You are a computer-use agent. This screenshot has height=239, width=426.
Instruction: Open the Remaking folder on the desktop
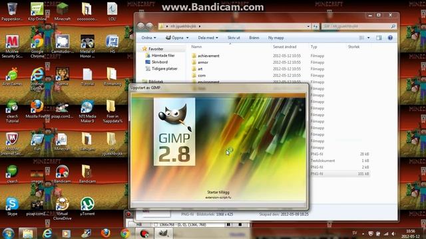pos(112,77)
